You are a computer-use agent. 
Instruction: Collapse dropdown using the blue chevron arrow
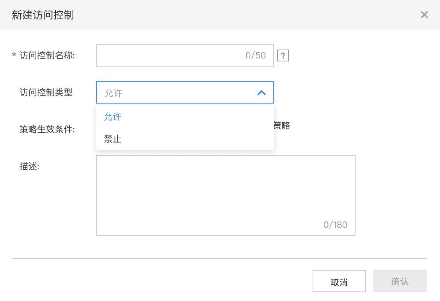click(261, 93)
